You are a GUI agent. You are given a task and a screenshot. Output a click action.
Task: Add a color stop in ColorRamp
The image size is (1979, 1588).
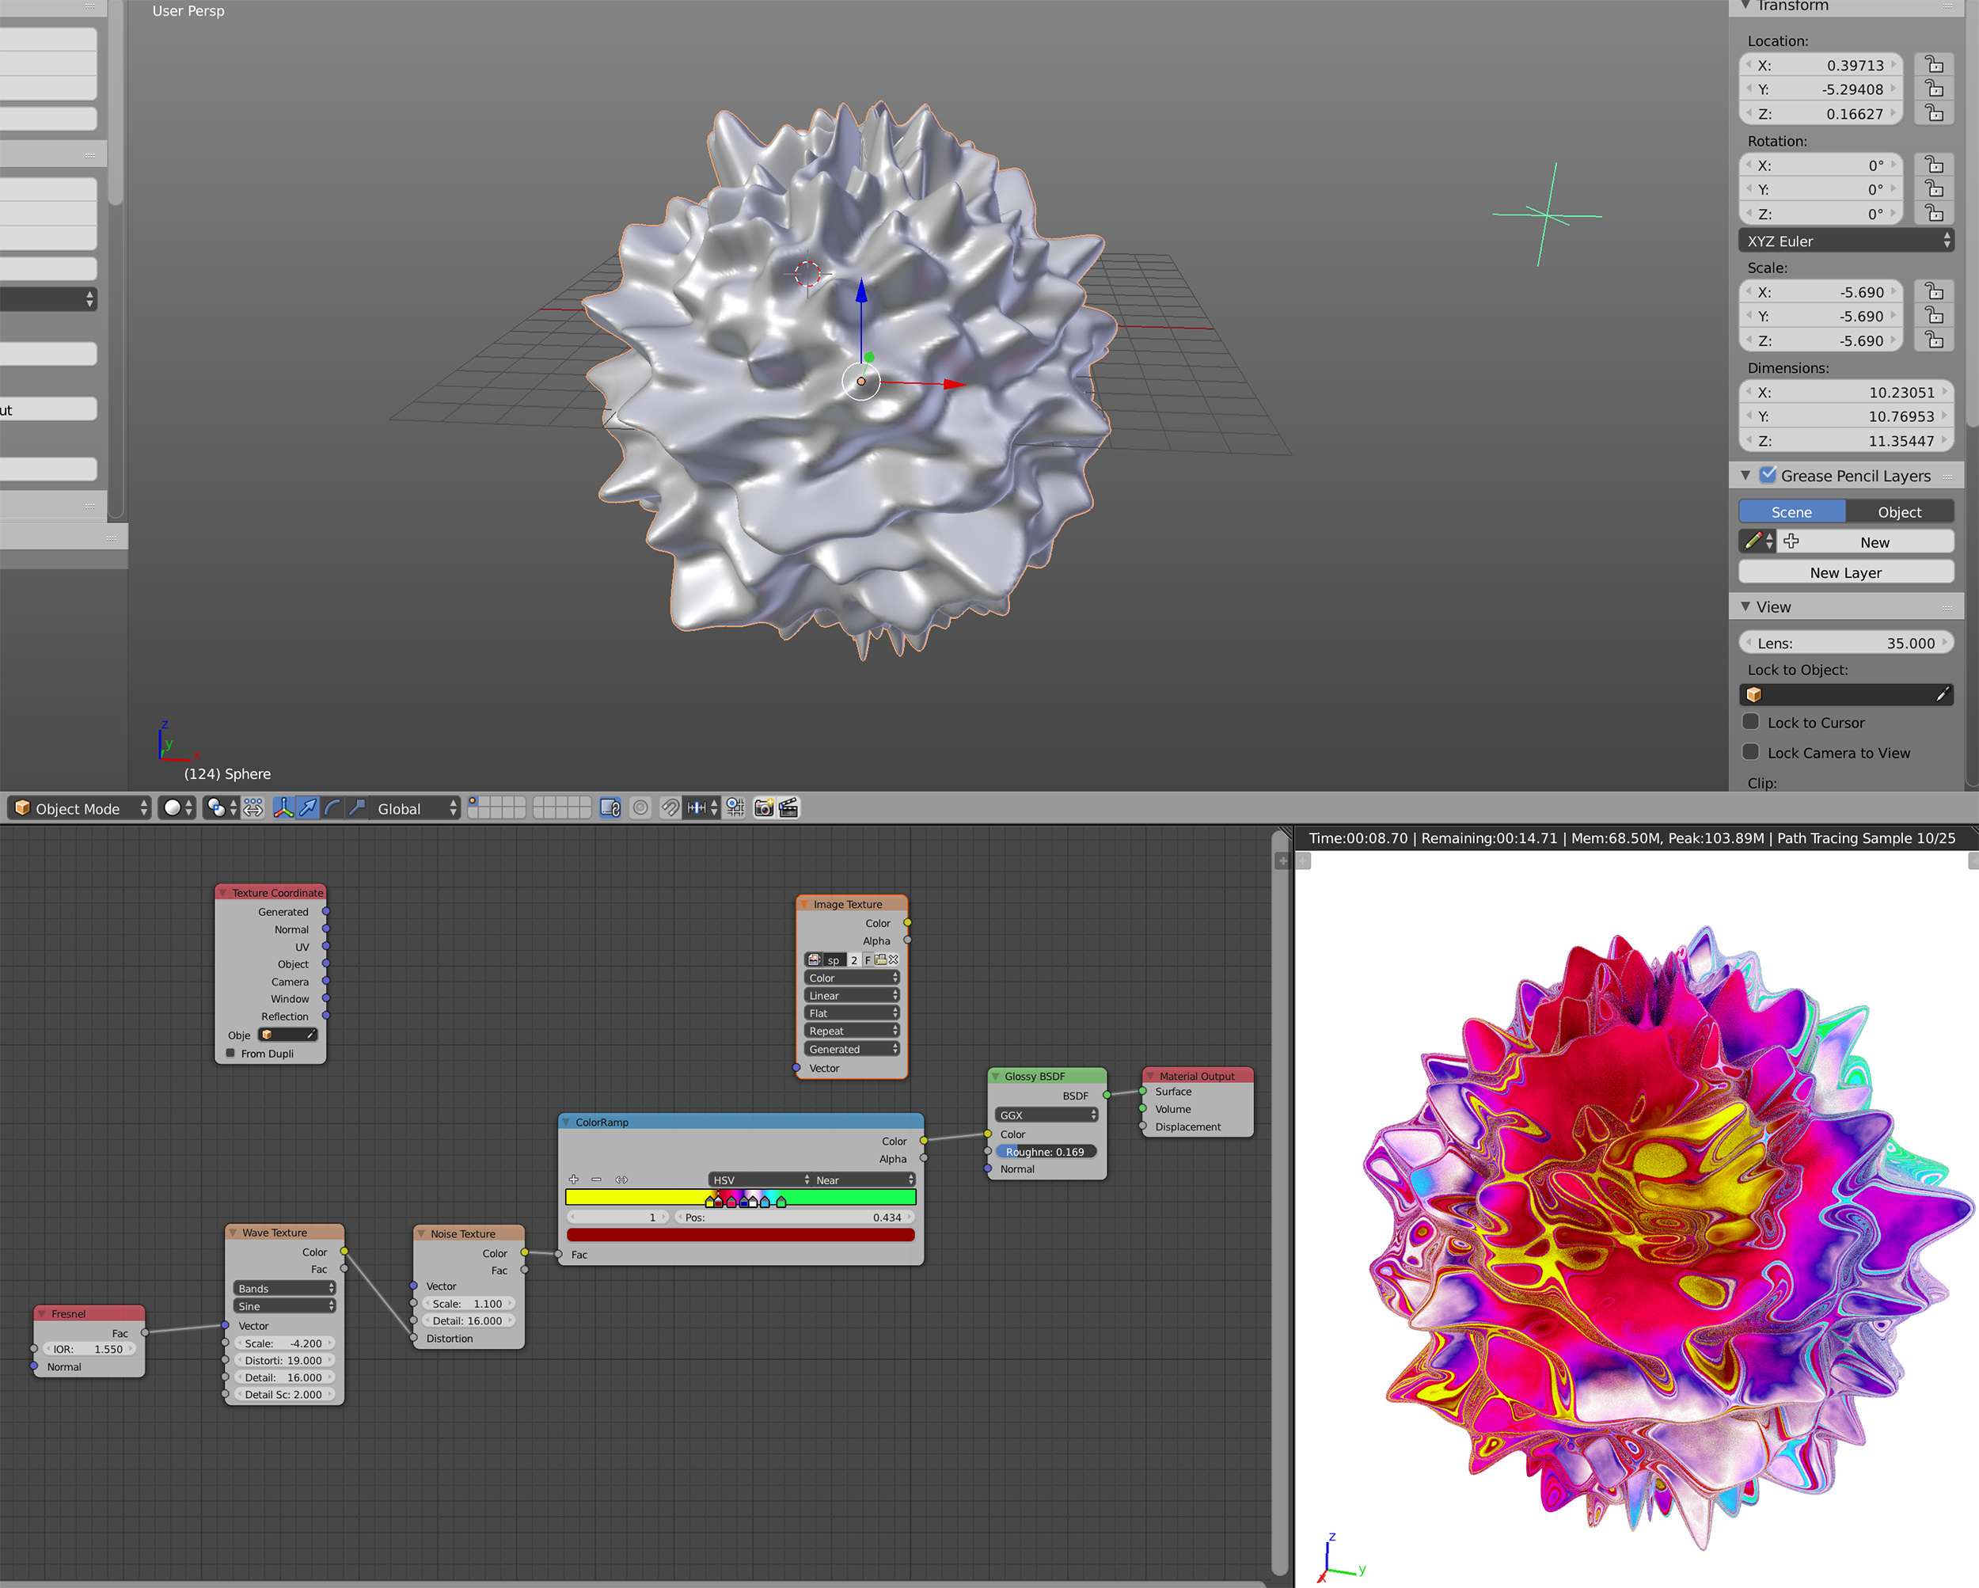pyautogui.click(x=574, y=1180)
